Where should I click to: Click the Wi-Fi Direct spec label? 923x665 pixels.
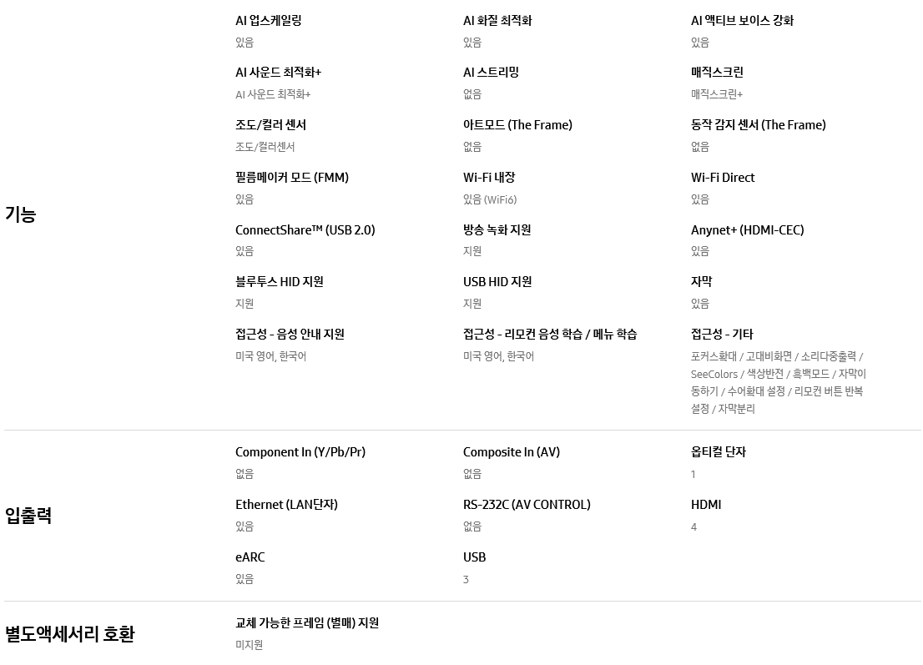point(722,178)
